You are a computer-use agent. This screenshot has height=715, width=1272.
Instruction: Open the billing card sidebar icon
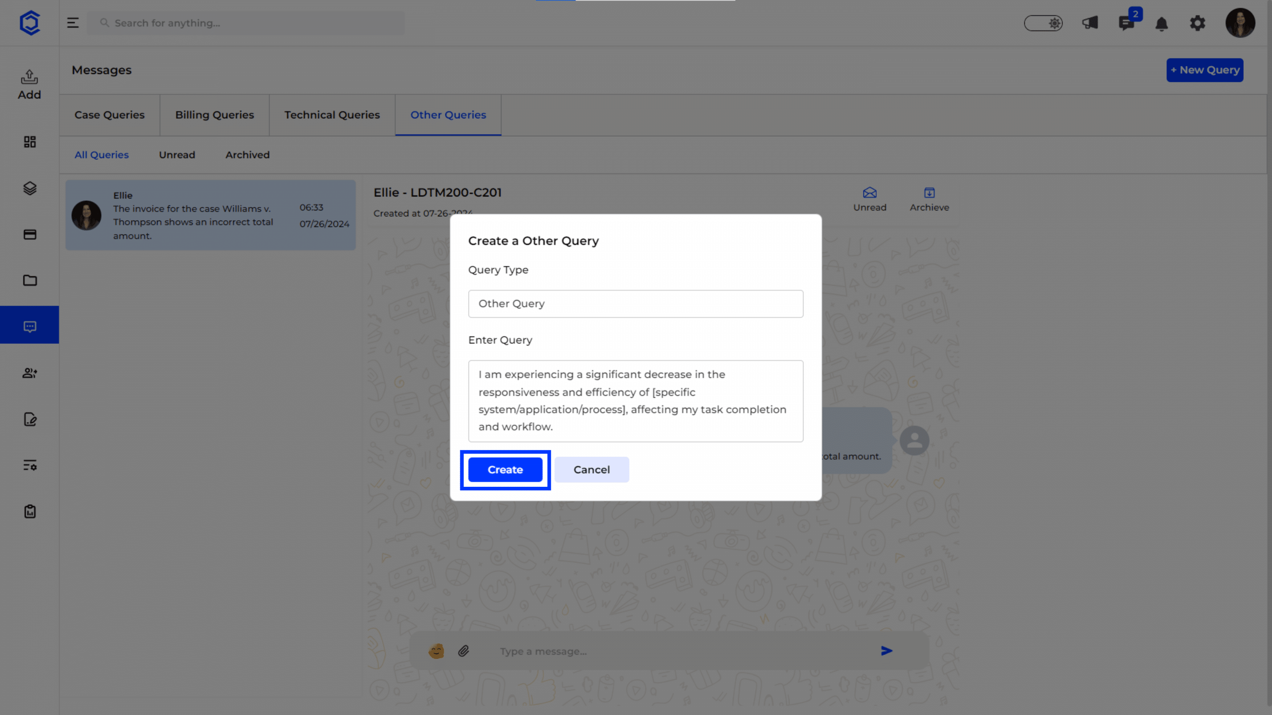30,234
